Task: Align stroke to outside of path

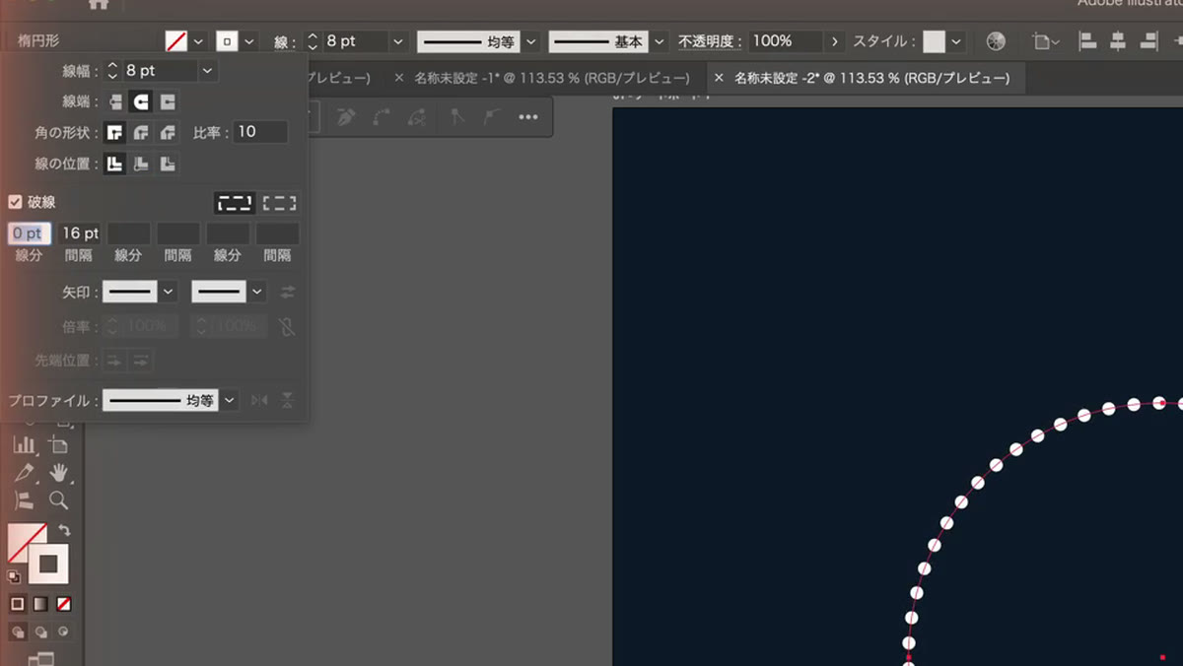Action: coord(168,164)
